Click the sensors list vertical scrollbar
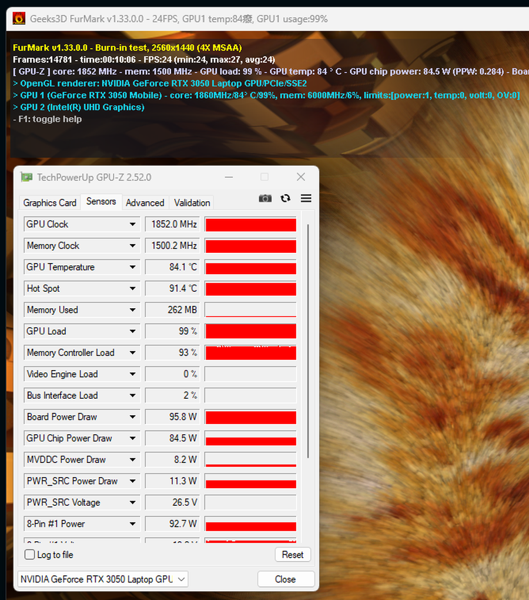The width and height of the screenshot is (529, 600). point(307,341)
